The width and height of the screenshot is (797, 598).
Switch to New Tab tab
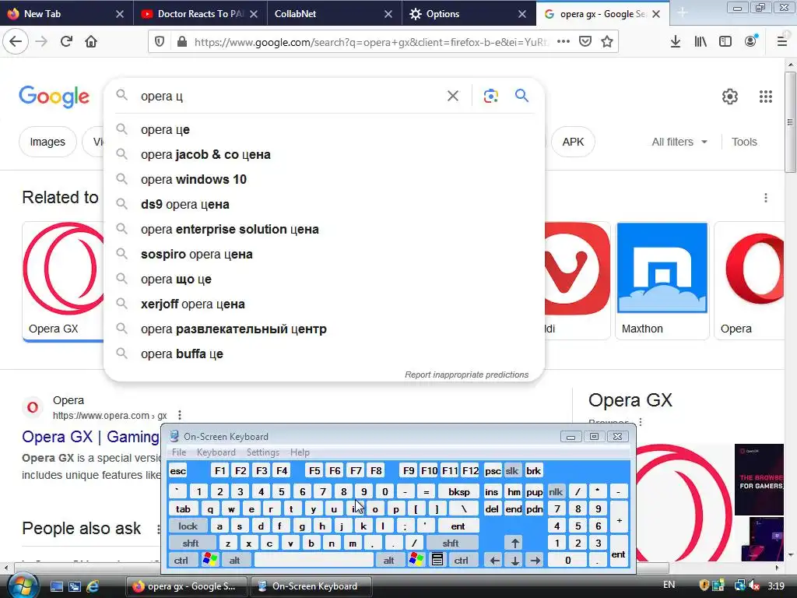click(x=66, y=14)
